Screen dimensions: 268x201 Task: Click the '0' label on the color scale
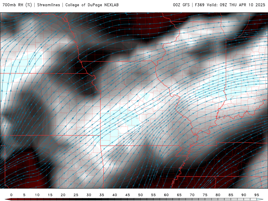click(11, 195)
